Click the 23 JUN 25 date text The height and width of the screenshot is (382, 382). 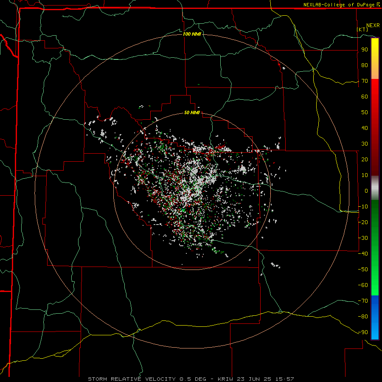click(256, 379)
